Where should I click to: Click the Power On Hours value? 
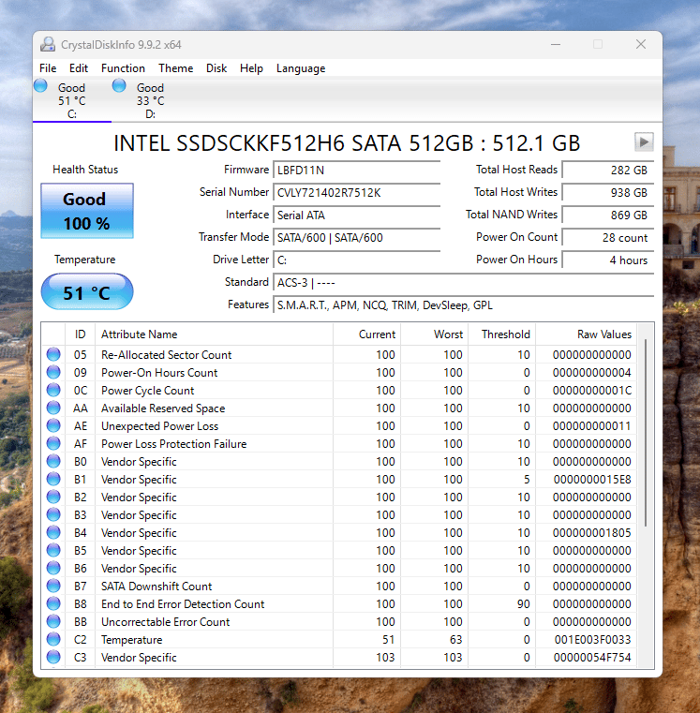click(x=608, y=260)
